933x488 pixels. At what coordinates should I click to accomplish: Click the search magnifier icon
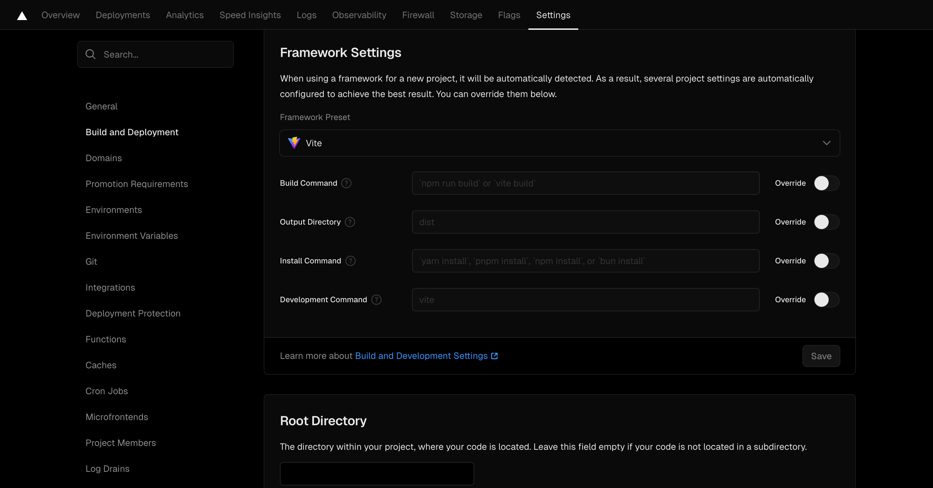coord(90,54)
